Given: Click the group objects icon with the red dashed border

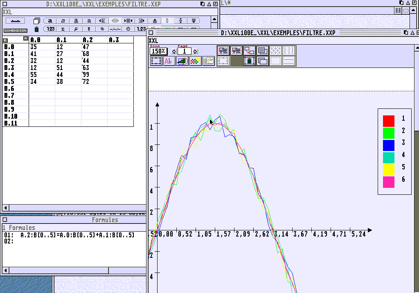Looking at the screenshot, I should (223, 50).
